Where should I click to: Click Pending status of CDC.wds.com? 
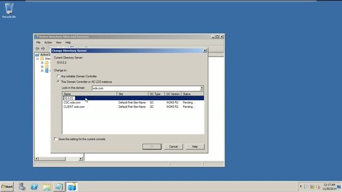(189, 102)
